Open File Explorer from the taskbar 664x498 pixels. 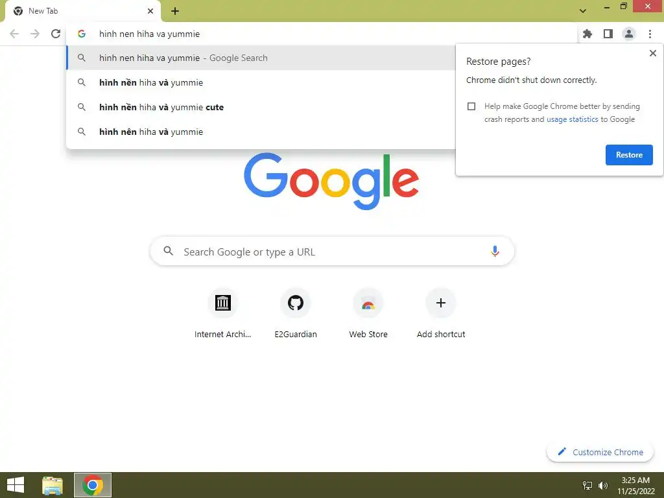coord(53,485)
